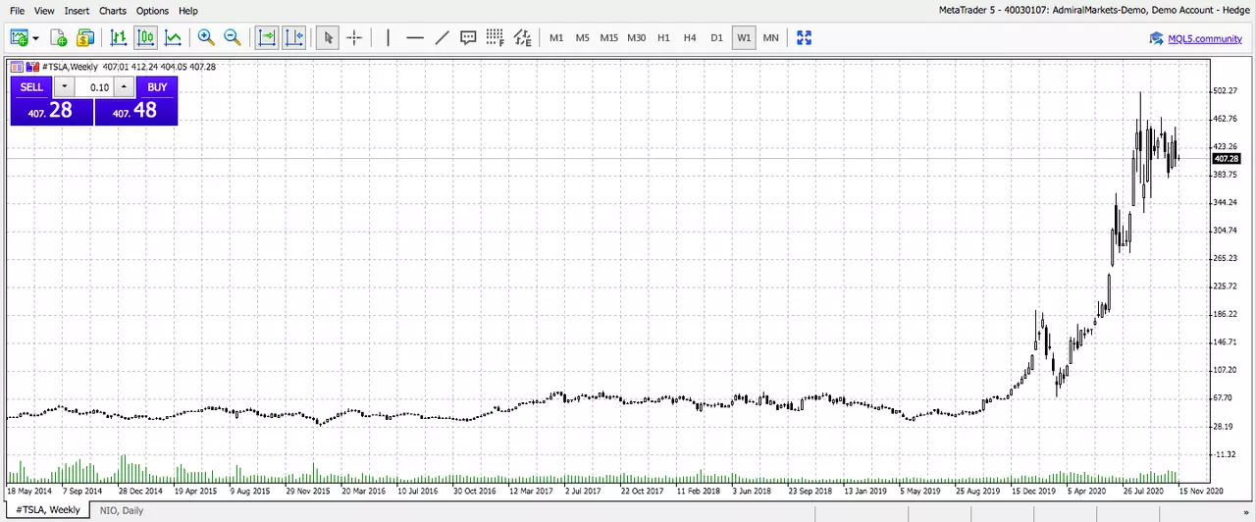The height and width of the screenshot is (522, 1256).
Task: Click the new document with plus icon
Action: point(59,38)
